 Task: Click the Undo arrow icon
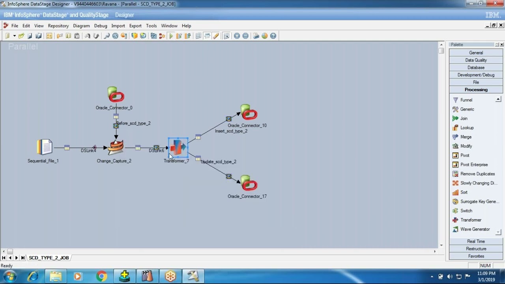[87, 36]
